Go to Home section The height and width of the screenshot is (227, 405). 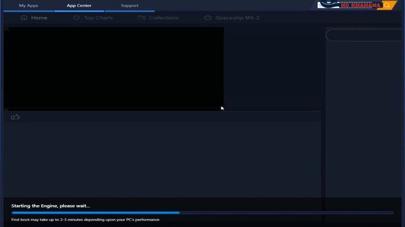[34, 18]
